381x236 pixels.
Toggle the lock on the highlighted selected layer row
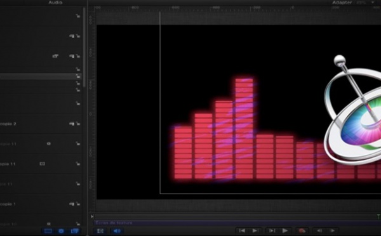pos(78,76)
